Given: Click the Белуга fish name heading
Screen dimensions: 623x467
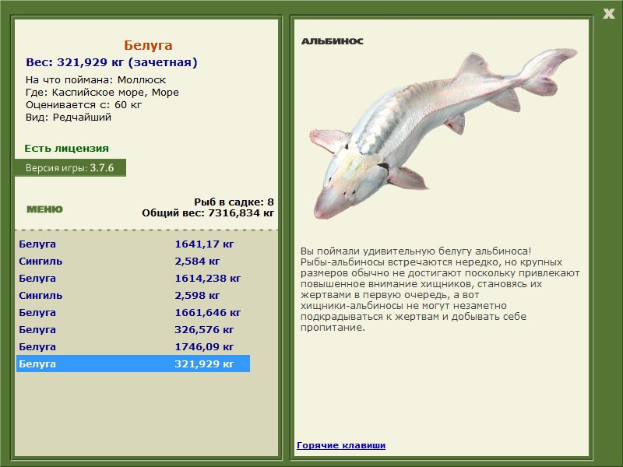Looking at the screenshot, I should [148, 45].
